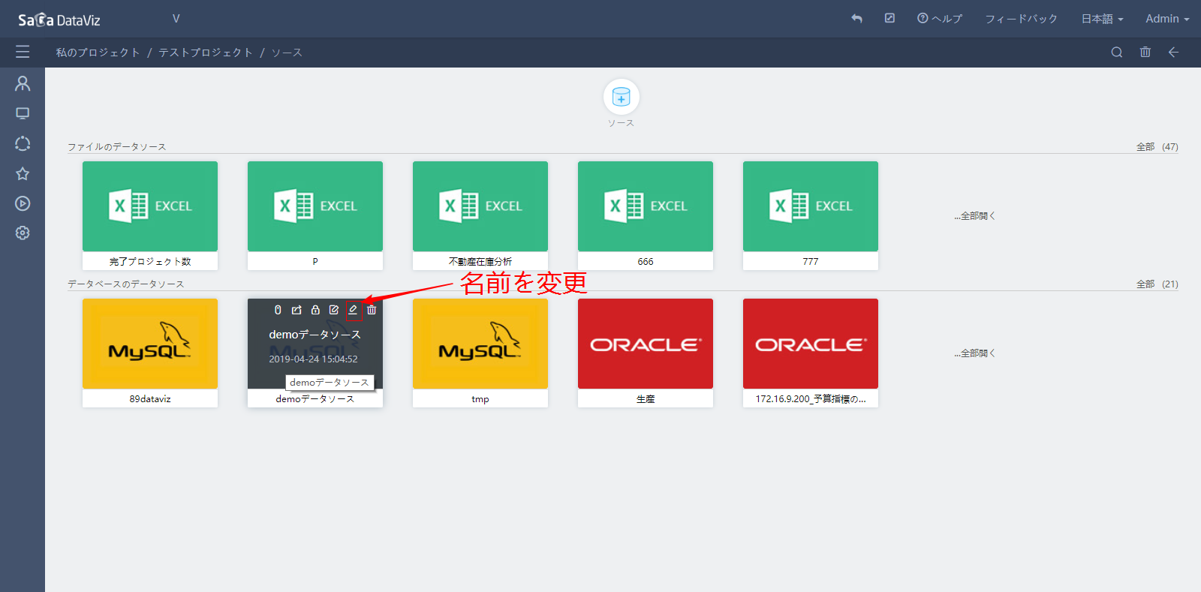
Task: Open the search icon in breadcrumb bar
Action: pyautogui.click(x=1117, y=53)
